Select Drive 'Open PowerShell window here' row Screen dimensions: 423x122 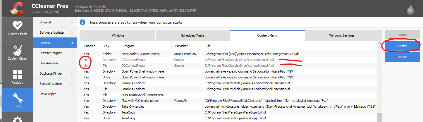[x=229, y=77]
